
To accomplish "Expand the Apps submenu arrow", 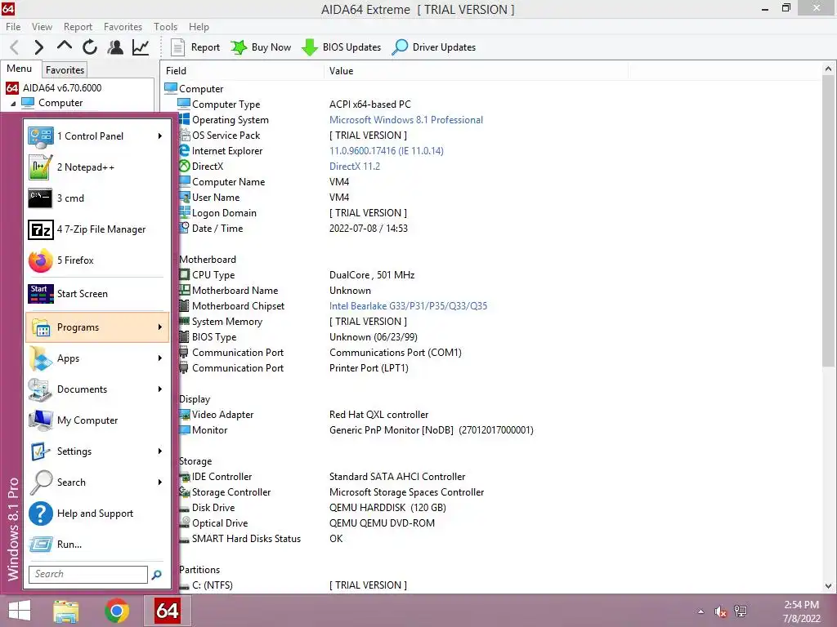I will [159, 358].
